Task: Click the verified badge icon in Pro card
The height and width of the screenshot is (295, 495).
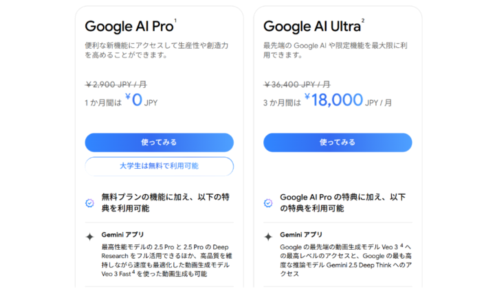Action: pos(89,203)
